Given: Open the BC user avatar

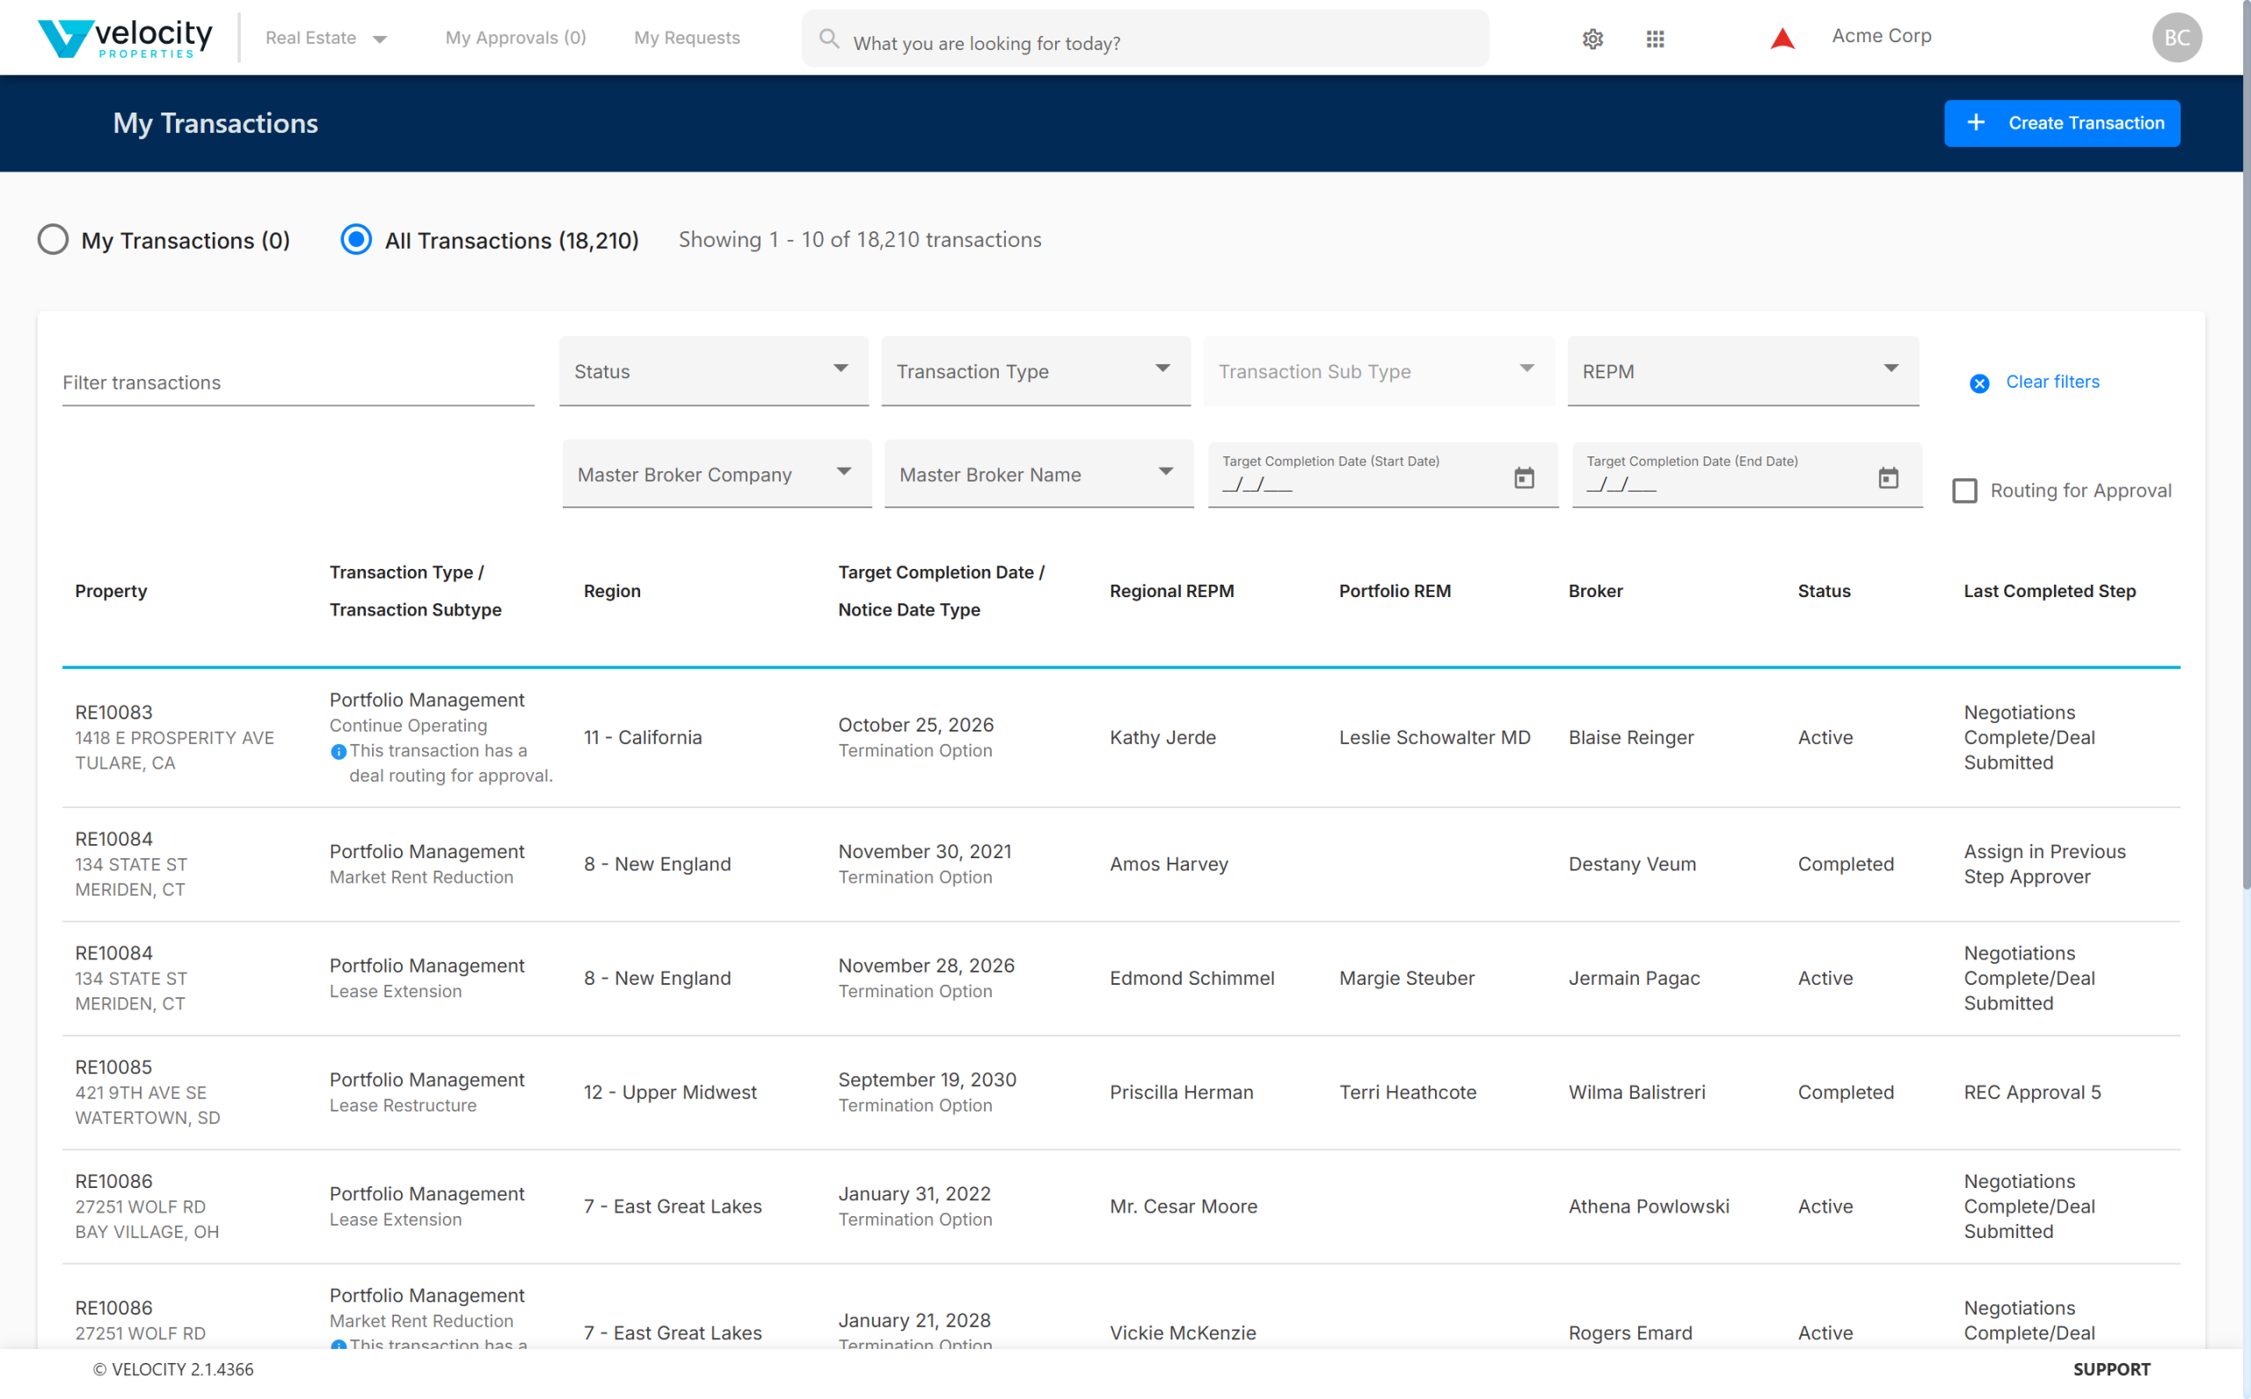Looking at the screenshot, I should 2176,38.
